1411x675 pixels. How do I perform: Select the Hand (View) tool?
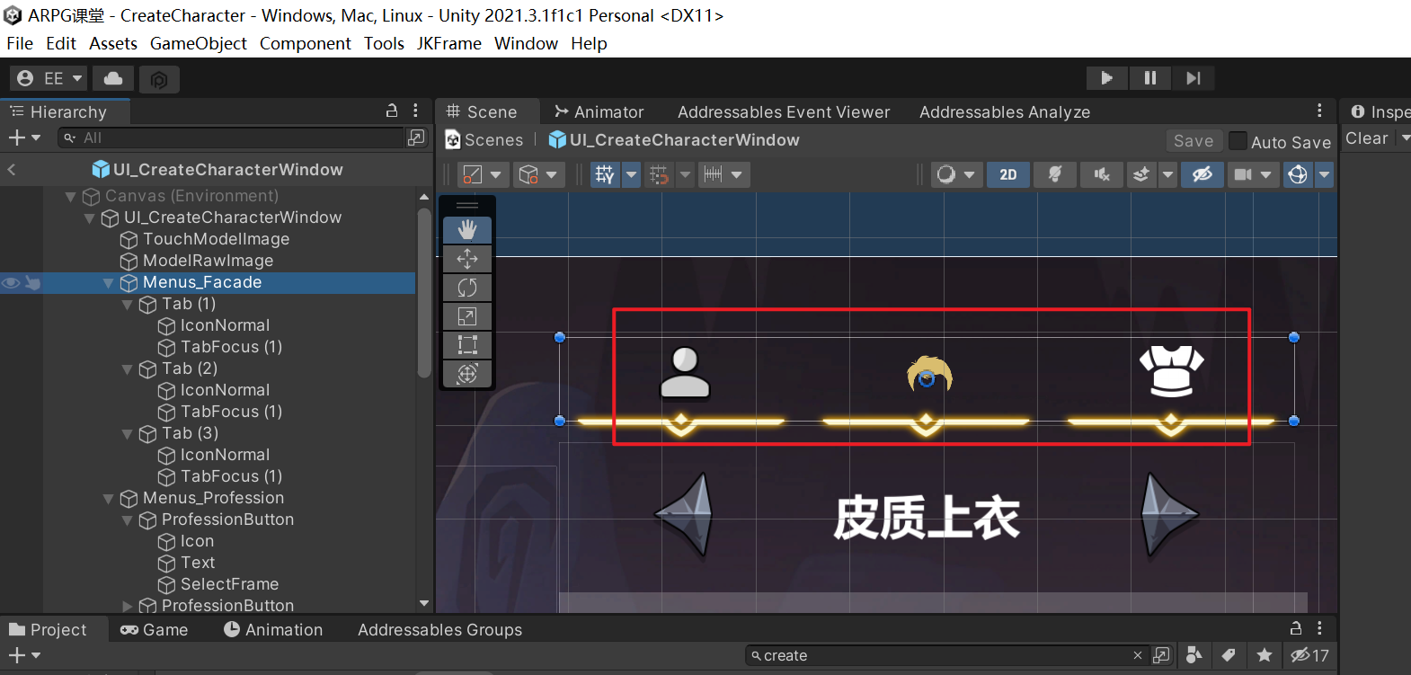pos(467,230)
